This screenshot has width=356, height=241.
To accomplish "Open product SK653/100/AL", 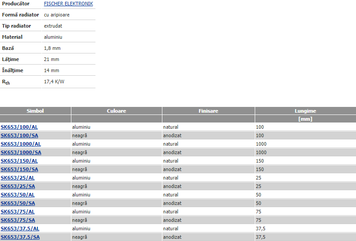I will 19,127.
